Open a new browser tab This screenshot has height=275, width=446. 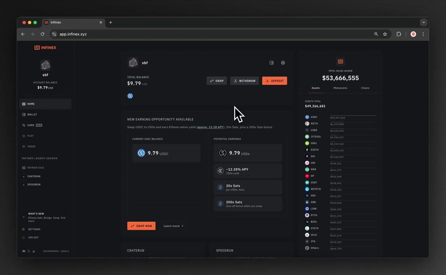pos(110,23)
